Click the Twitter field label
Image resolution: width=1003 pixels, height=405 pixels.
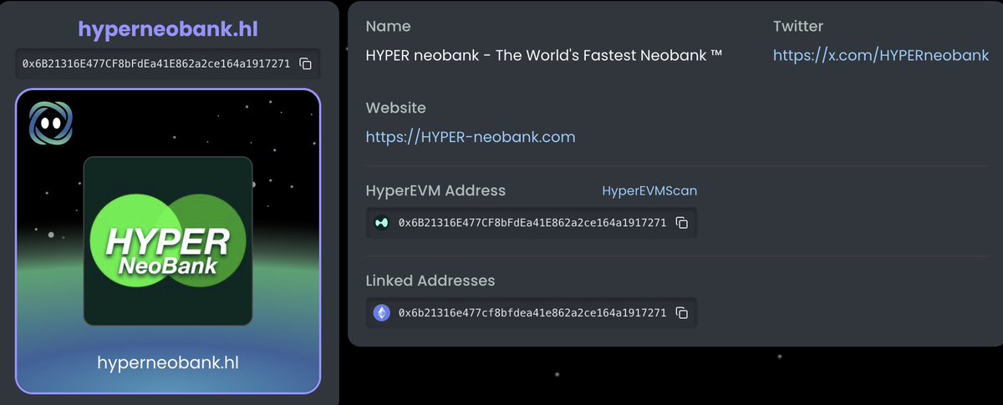tap(798, 27)
